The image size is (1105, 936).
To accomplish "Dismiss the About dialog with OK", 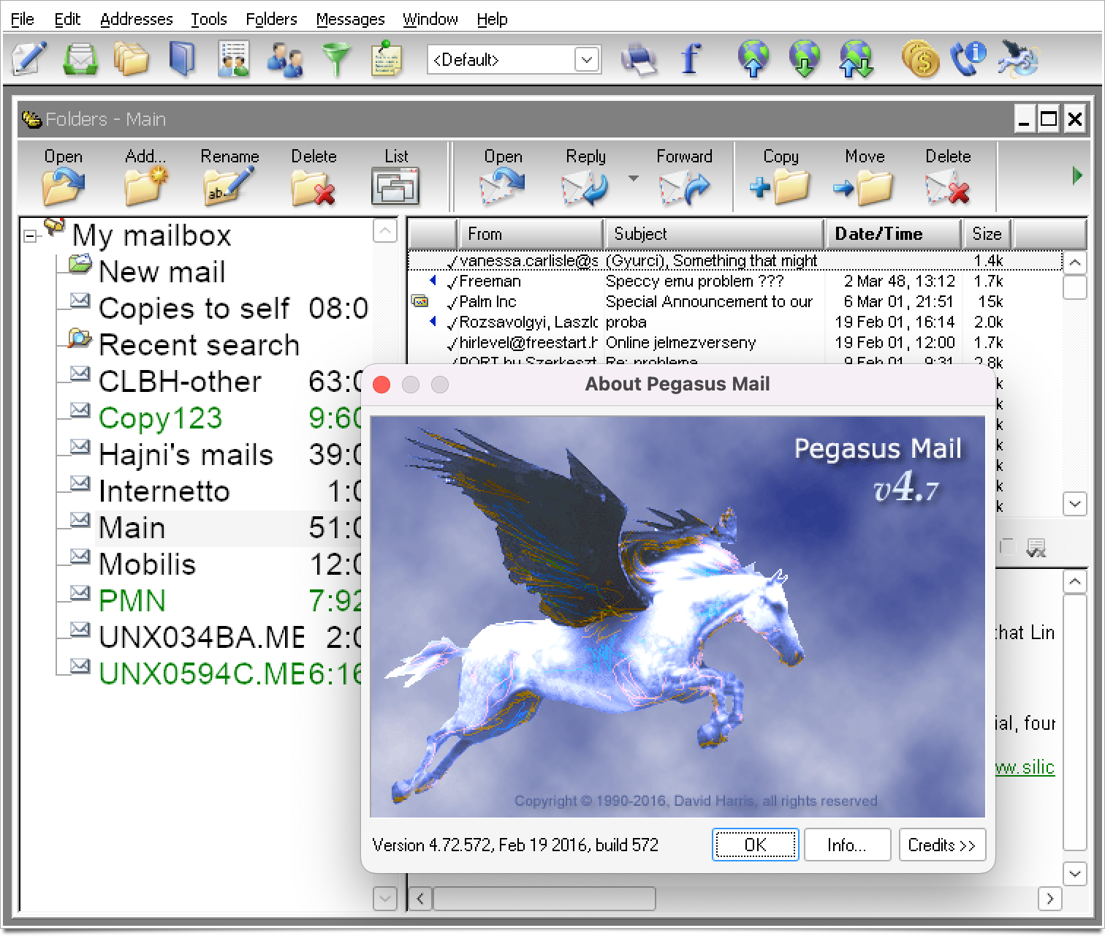I will click(x=755, y=845).
